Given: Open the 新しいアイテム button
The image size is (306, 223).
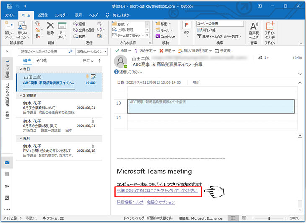Looking at the screenshot, I should [x=23, y=31].
